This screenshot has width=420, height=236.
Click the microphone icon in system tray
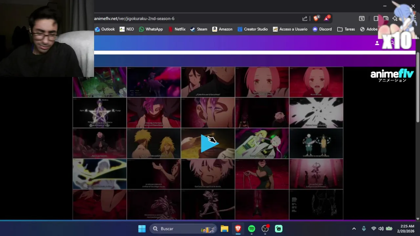(364, 229)
